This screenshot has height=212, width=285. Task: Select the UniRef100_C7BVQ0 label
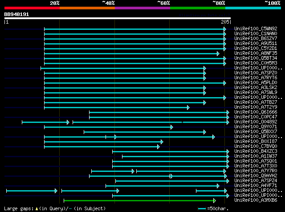point(256,147)
